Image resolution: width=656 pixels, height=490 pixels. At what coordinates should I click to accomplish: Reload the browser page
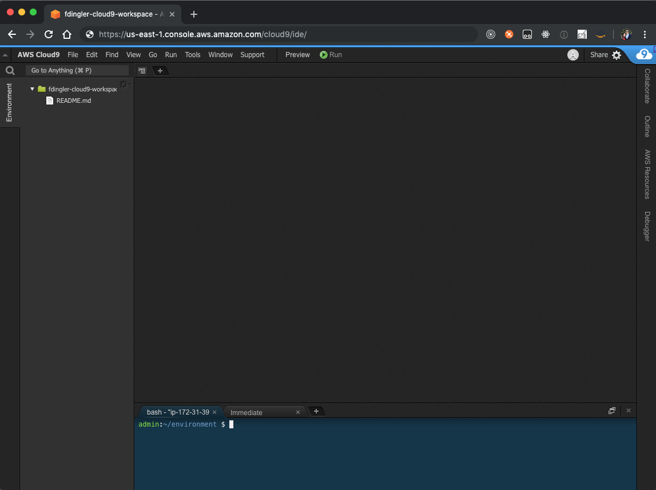pos(49,34)
